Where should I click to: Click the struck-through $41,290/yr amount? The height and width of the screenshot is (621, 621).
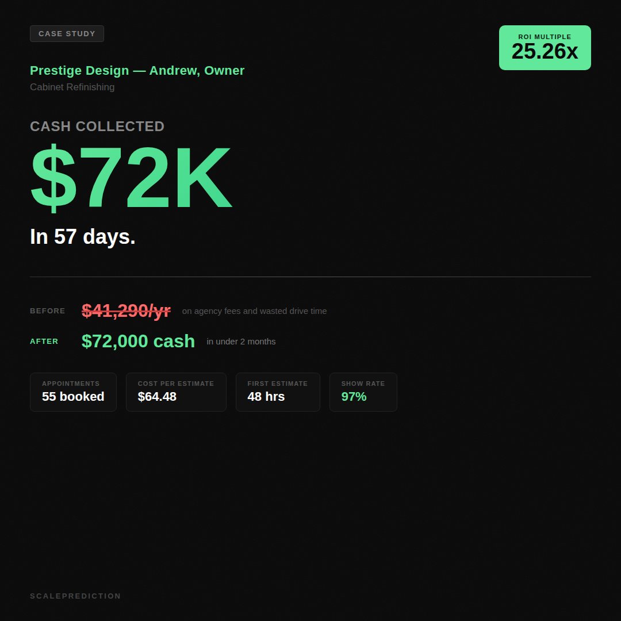click(126, 311)
